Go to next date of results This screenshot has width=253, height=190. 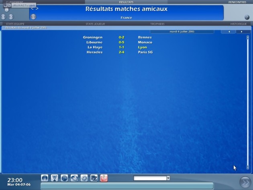(241, 31)
